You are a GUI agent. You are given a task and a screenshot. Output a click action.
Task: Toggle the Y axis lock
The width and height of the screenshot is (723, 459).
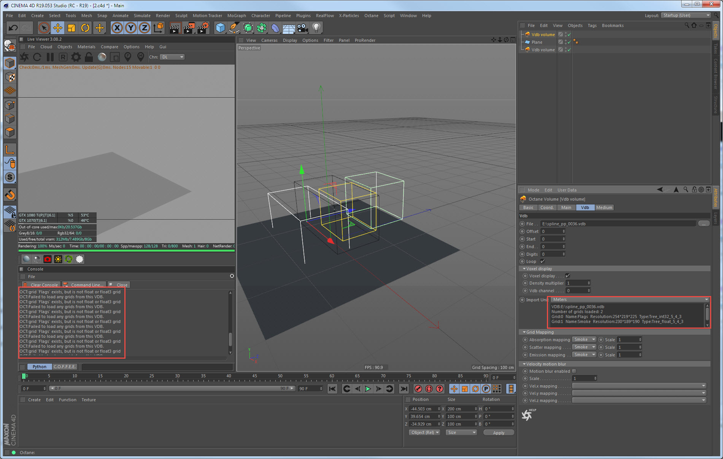point(131,28)
